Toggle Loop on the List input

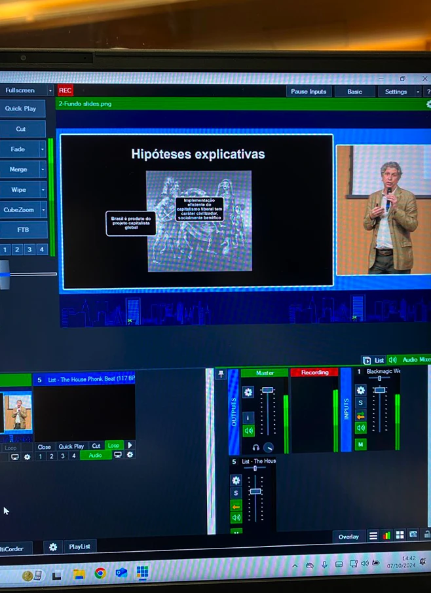point(114,446)
